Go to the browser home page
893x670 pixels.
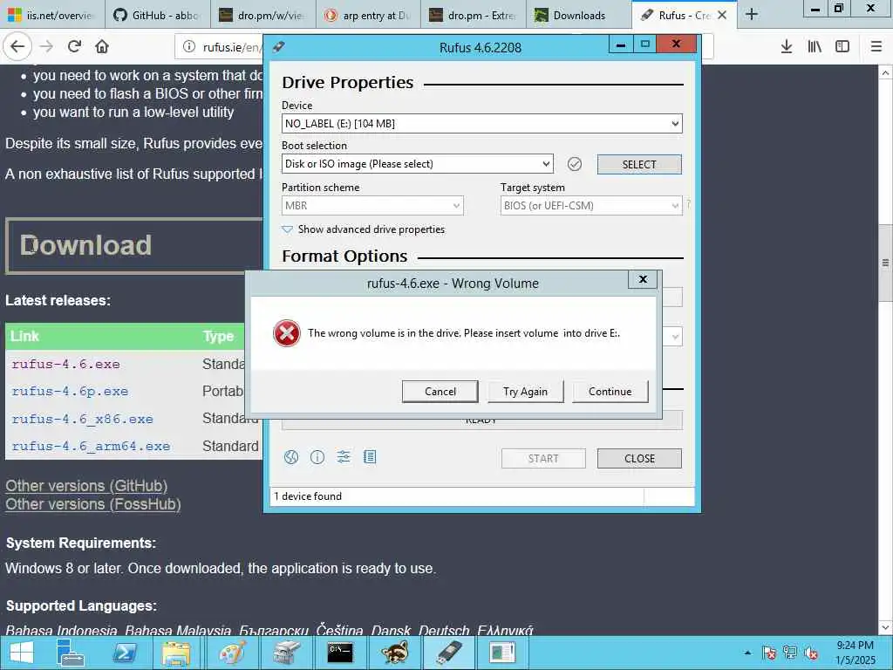[102, 47]
